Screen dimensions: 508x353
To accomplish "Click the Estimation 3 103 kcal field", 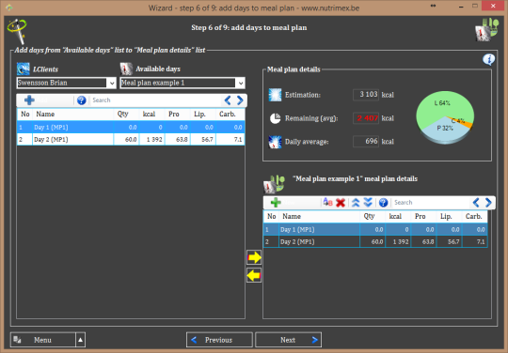I will (x=366, y=95).
